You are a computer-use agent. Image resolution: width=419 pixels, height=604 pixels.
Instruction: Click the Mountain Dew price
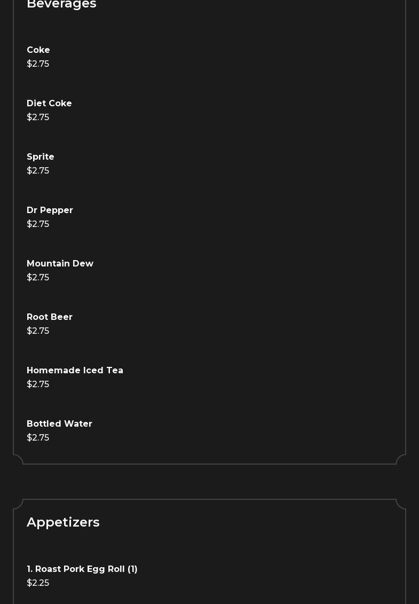pos(38,278)
